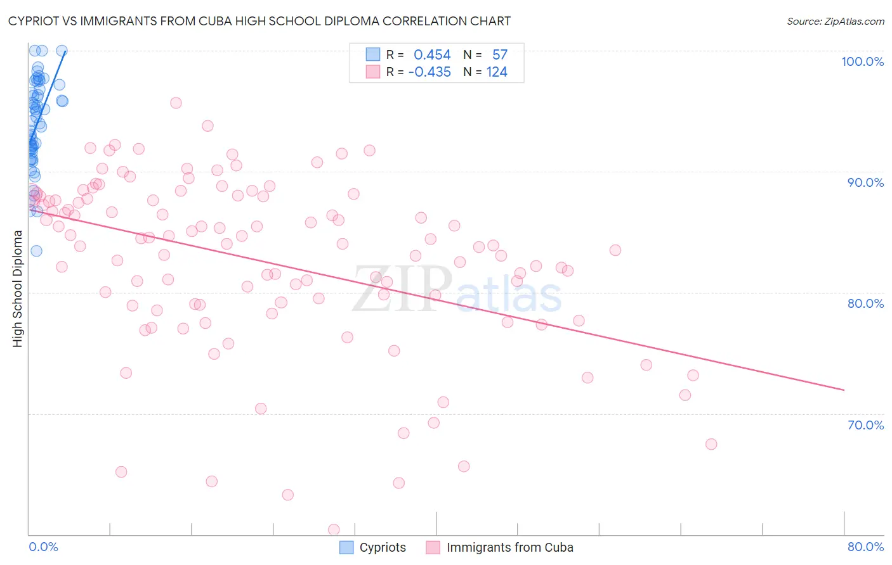
Task: Click the 80.0% x-axis label
Action: pos(865,547)
